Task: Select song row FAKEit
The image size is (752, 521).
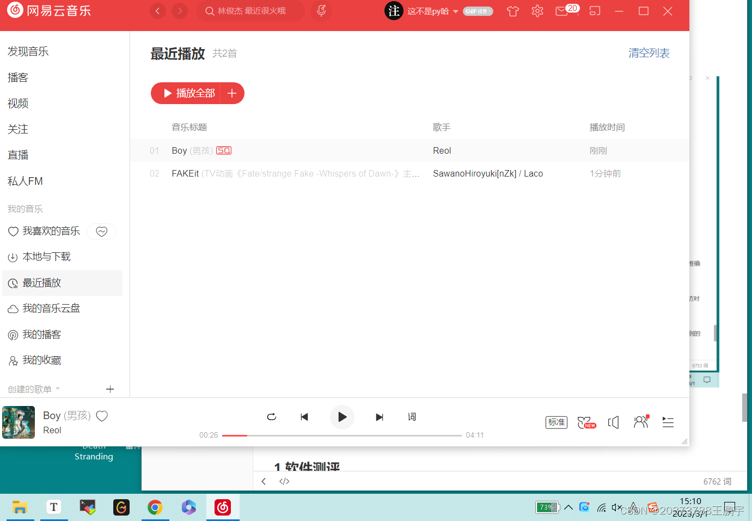Action: [x=409, y=173]
